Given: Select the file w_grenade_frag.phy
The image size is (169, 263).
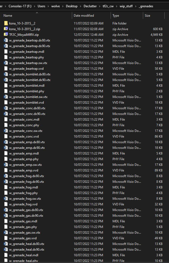Looking at the screenshot, I should click(x=23, y=193).
